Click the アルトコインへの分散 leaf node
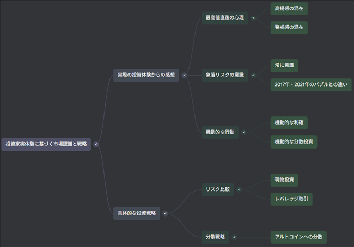 tap(299, 237)
